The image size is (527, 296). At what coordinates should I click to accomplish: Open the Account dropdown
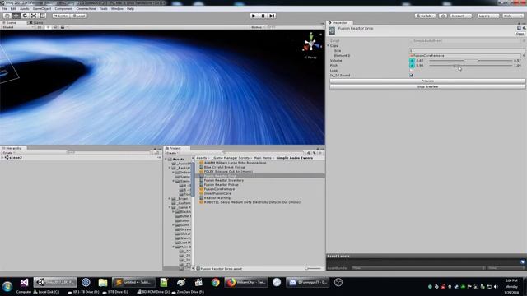[x=461, y=16]
